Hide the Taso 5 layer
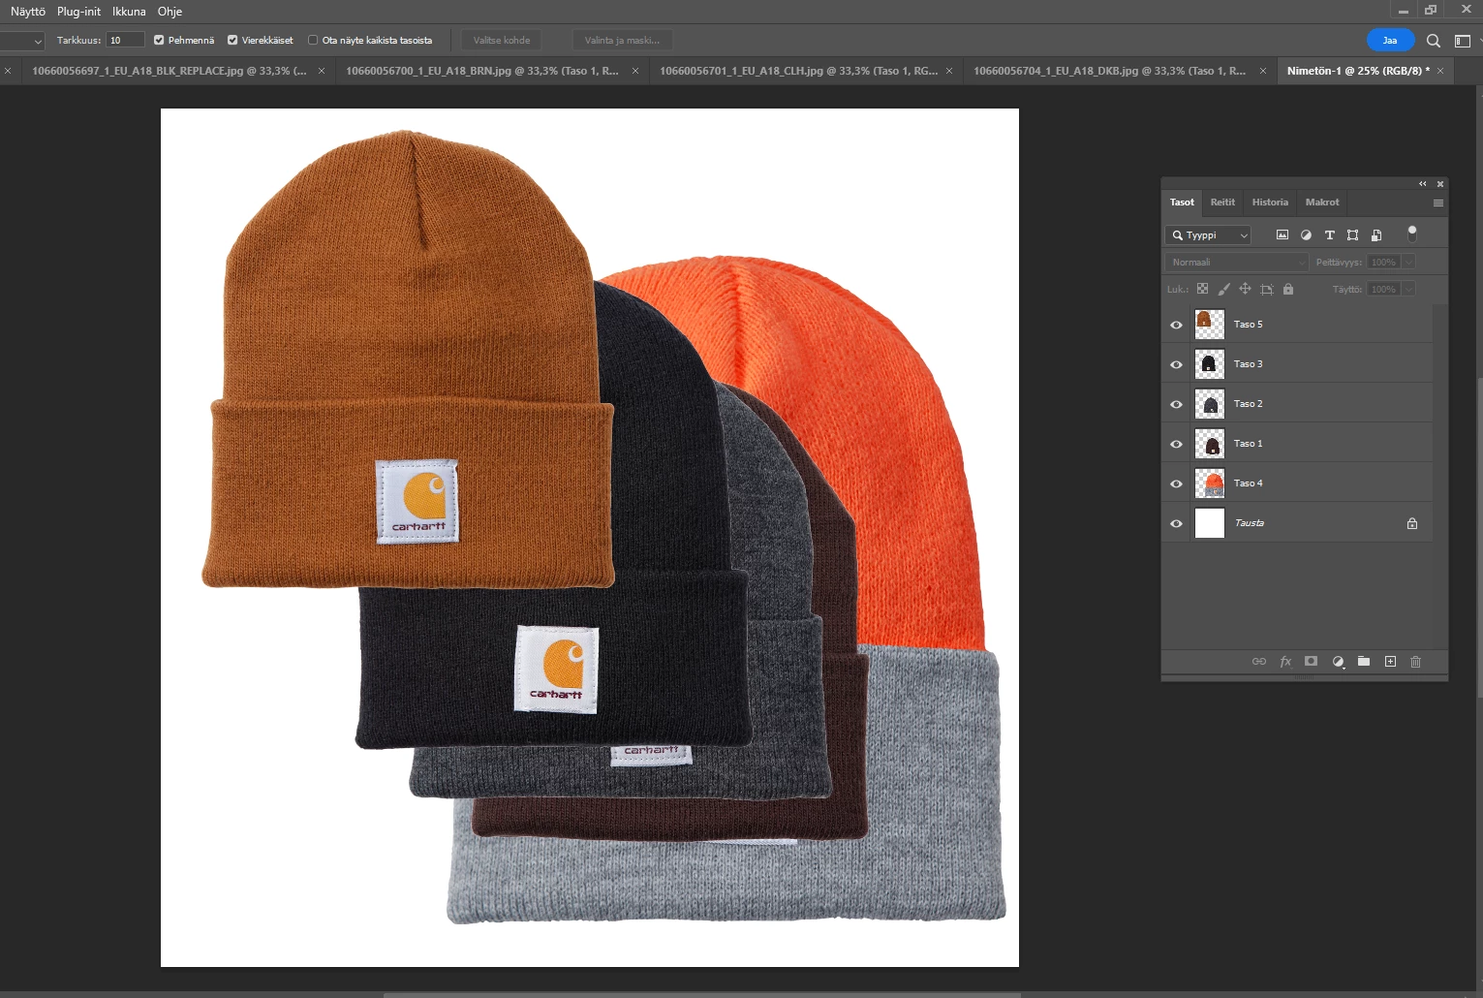Viewport: 1483px width, 998px height. [1176, 325]
